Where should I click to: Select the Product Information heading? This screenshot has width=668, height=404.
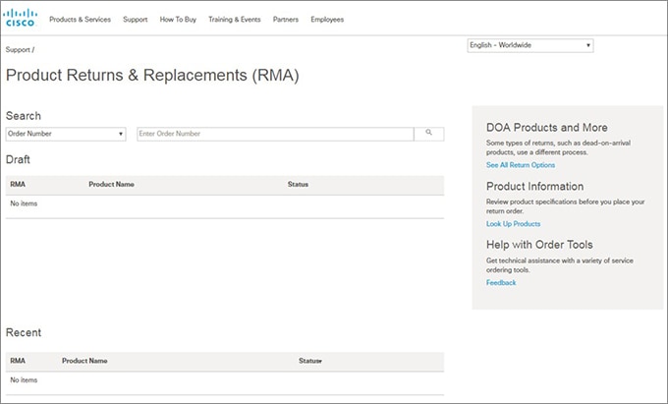coord(535,186)
